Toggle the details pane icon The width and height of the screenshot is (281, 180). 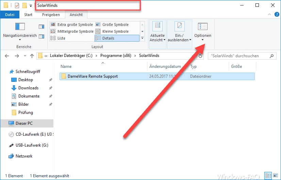42,36
